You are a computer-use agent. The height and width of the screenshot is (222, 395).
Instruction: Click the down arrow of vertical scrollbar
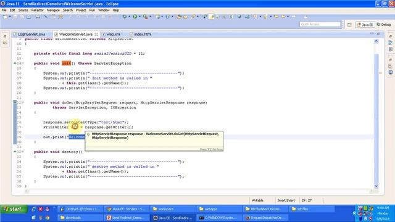click(376, 186)
